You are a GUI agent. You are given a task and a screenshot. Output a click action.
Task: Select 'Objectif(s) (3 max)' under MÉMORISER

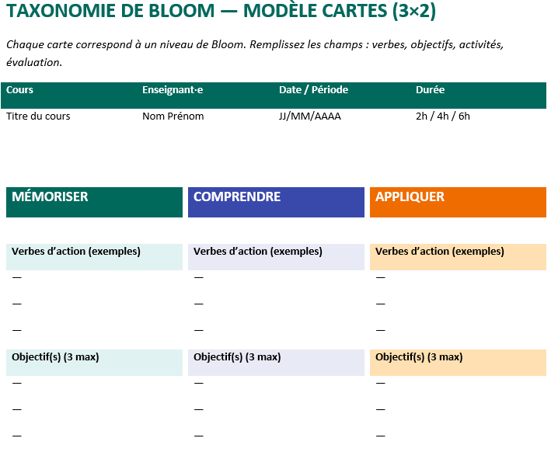[55, 357]
